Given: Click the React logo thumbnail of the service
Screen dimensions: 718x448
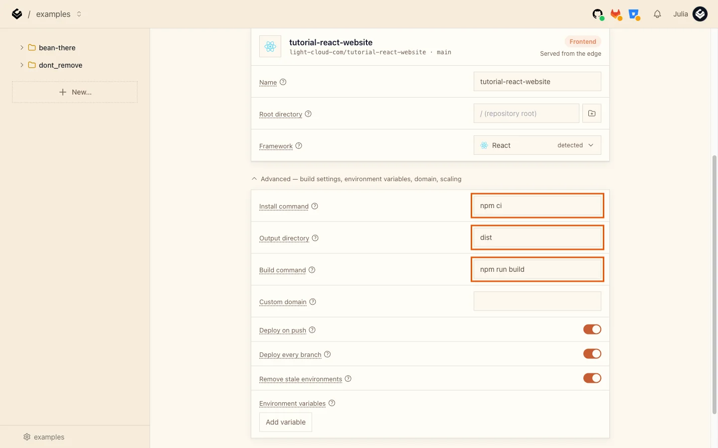Looking at the screenshot, I should click(270, 47).
